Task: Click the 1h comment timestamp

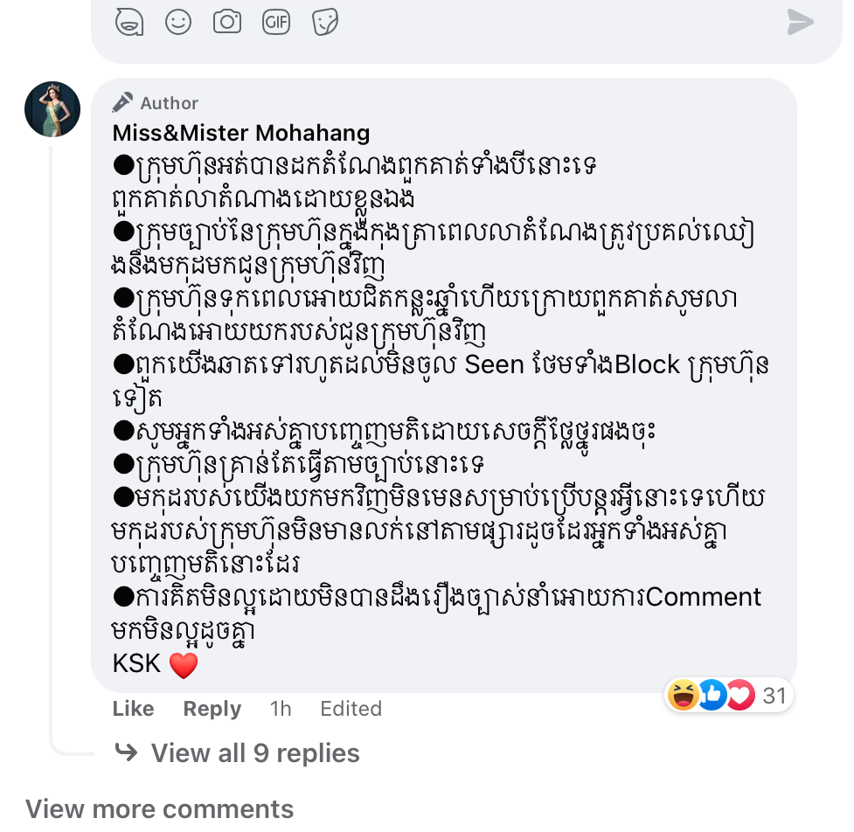Action: click(281, 709)
